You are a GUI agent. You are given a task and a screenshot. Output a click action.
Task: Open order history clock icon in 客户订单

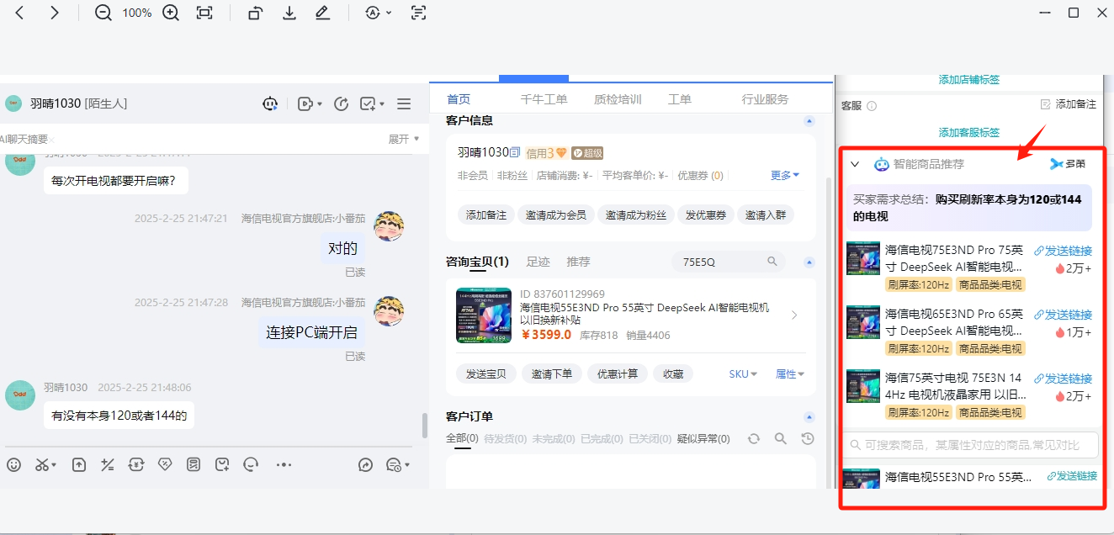pyautogui.click(x=808, y=438)
